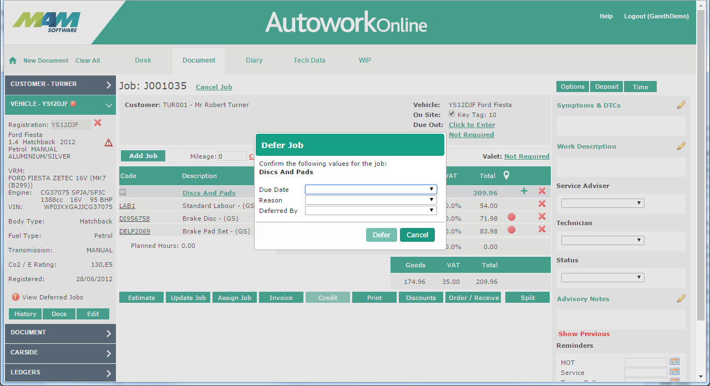Edit Symptoms & DTCs with pencil icon

click(x=681, y=105)
